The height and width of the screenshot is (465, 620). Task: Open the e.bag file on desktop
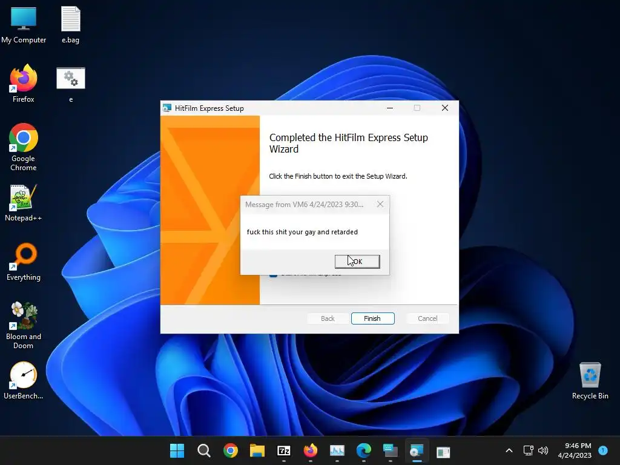(71, 25)
